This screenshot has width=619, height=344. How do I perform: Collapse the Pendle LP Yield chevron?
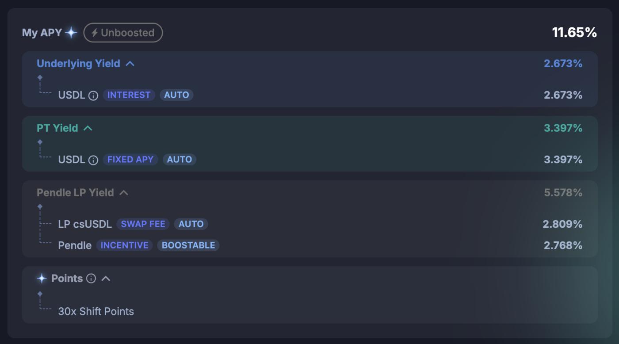click(124, 193)
